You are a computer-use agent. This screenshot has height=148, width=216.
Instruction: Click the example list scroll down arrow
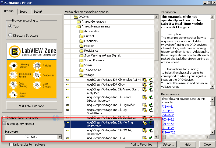click(x=156, y=137)
